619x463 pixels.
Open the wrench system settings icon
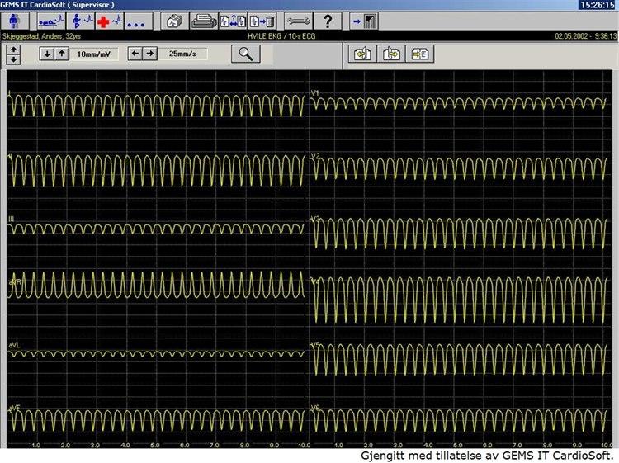298,21
